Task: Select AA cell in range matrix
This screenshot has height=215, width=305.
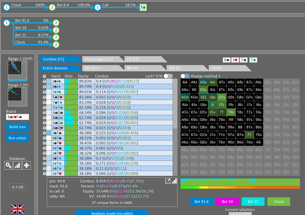Action: click(x=185, y=82)
